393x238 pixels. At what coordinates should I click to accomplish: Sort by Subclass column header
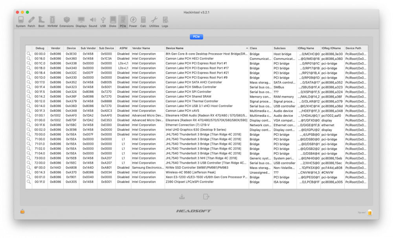coord(285,48)
